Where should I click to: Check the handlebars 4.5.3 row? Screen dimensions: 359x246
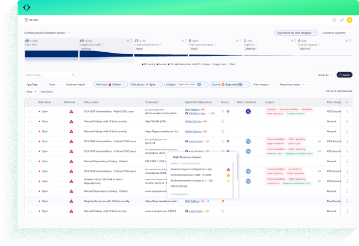click(x=30, y=151)
